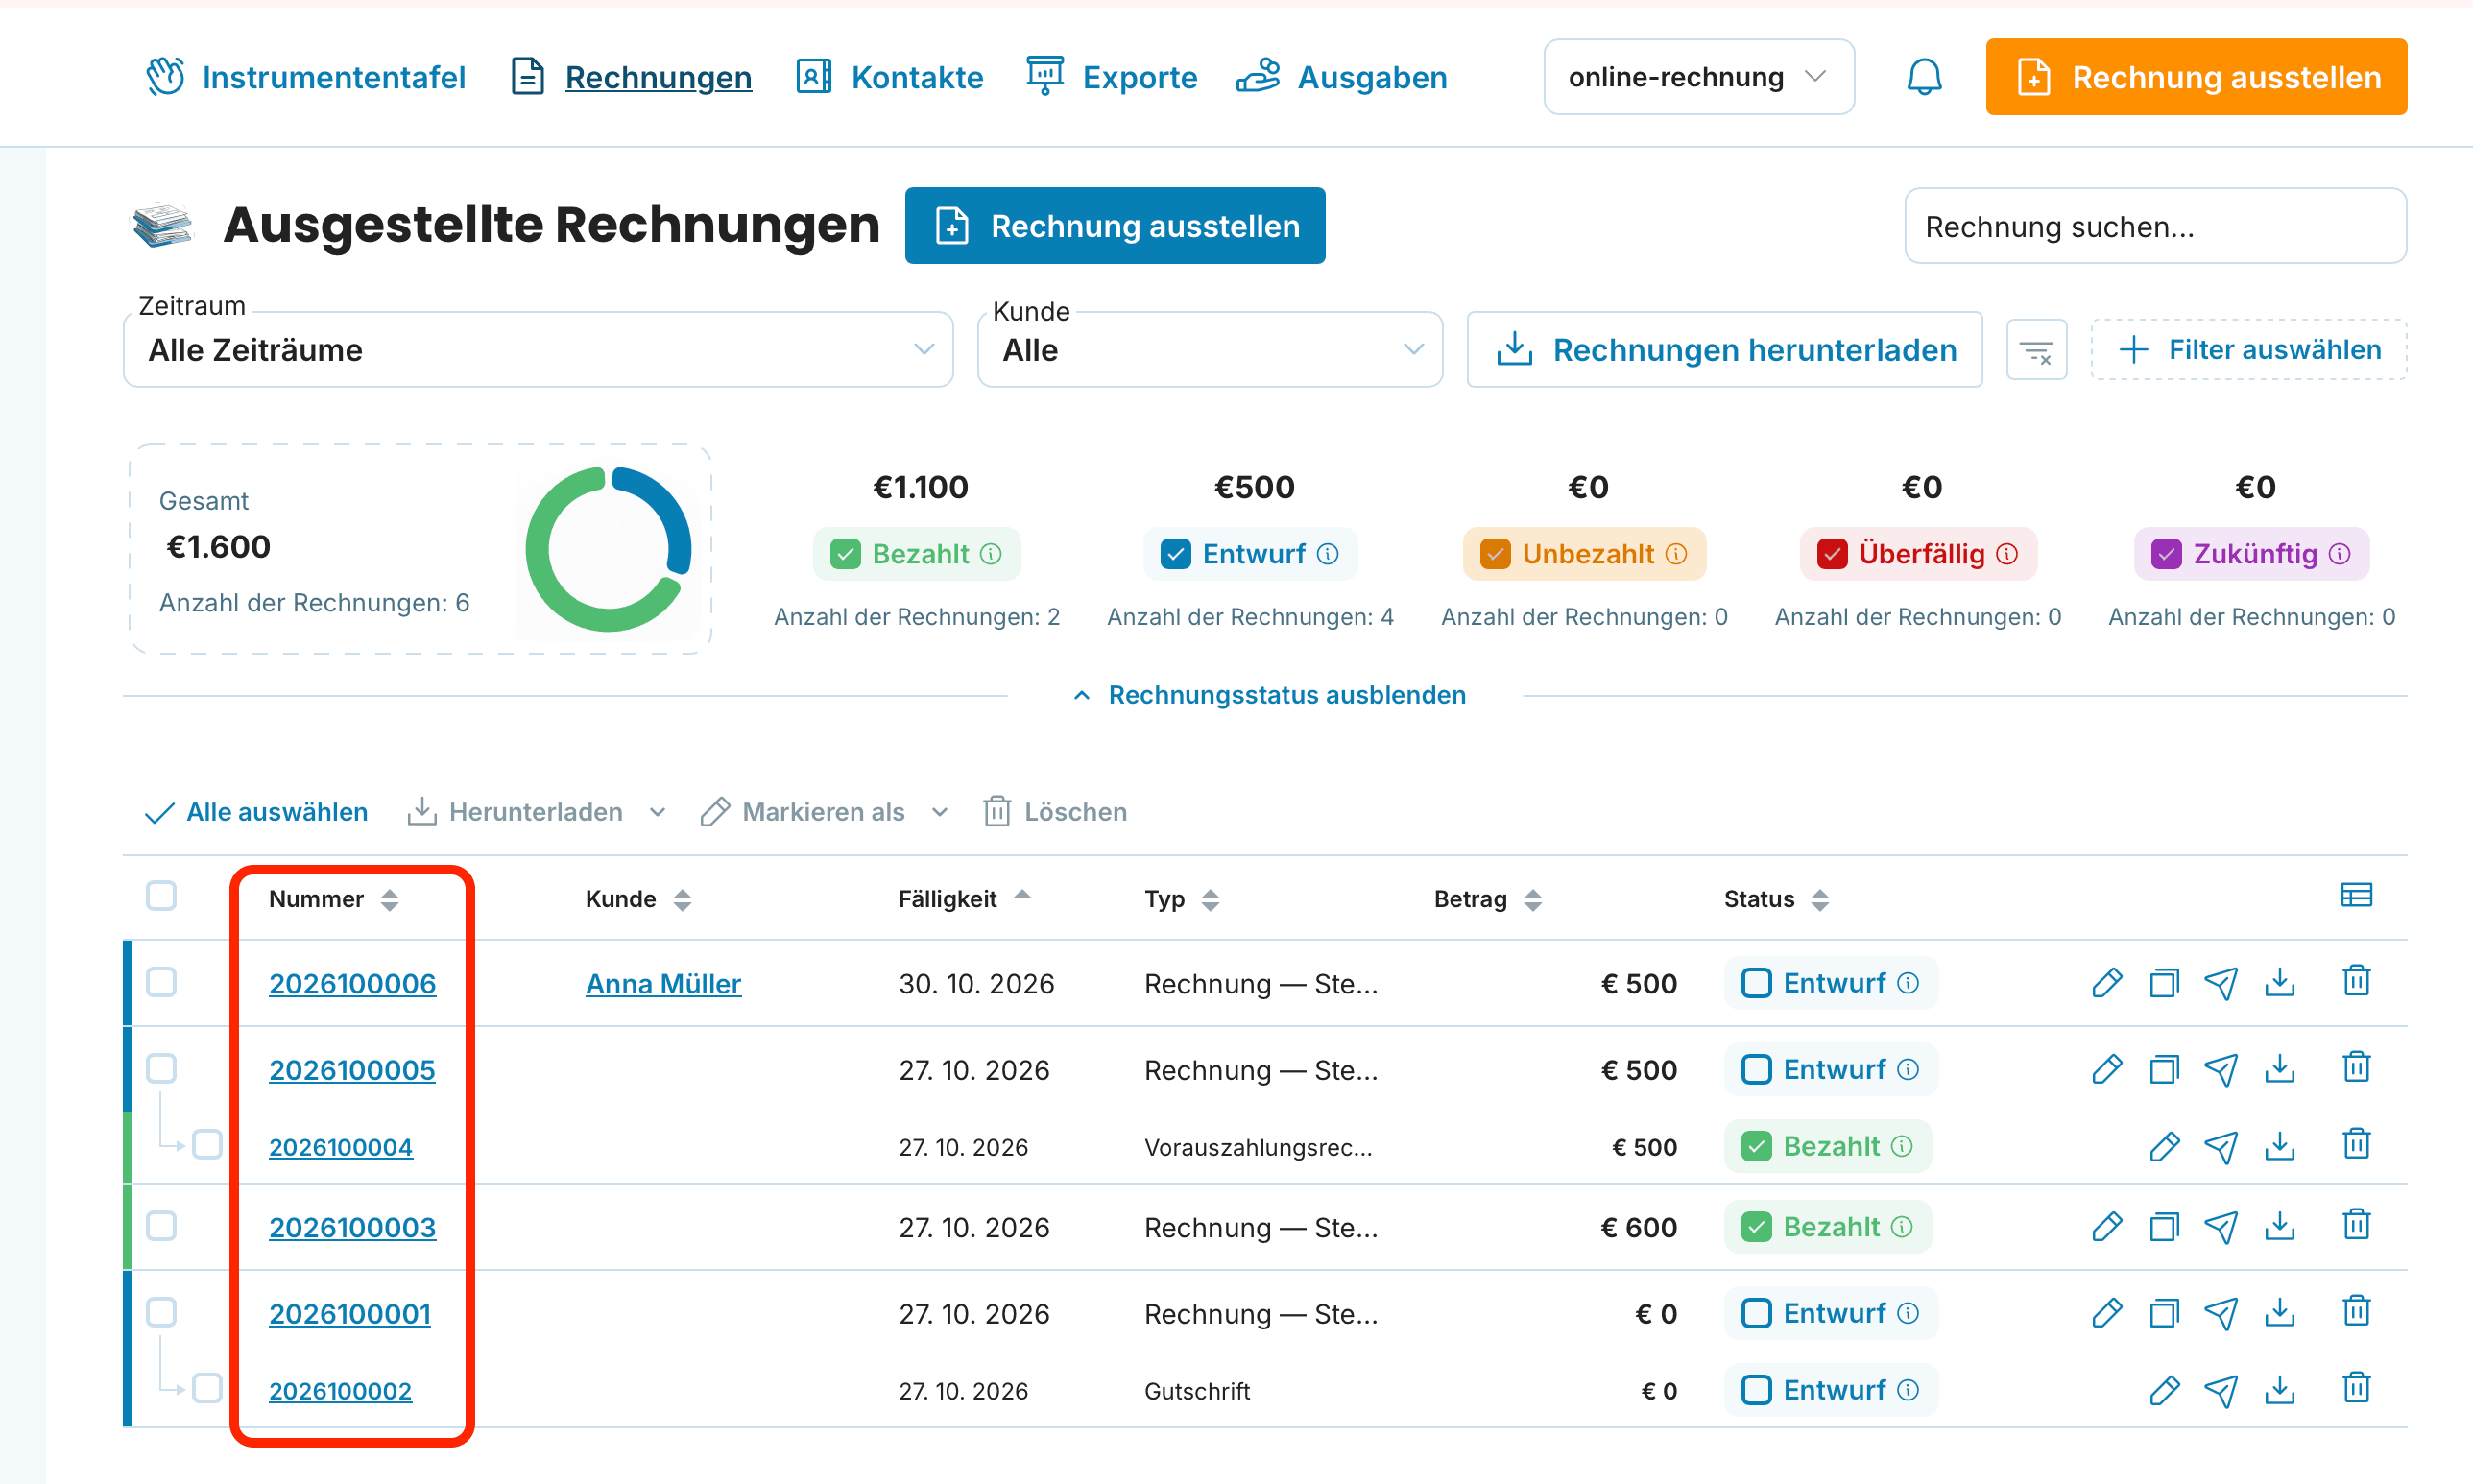Edit advance invoice 2026100004

pos(2164,1146)
